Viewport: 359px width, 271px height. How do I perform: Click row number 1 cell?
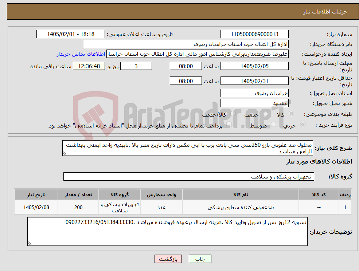(x=345, y=207)
